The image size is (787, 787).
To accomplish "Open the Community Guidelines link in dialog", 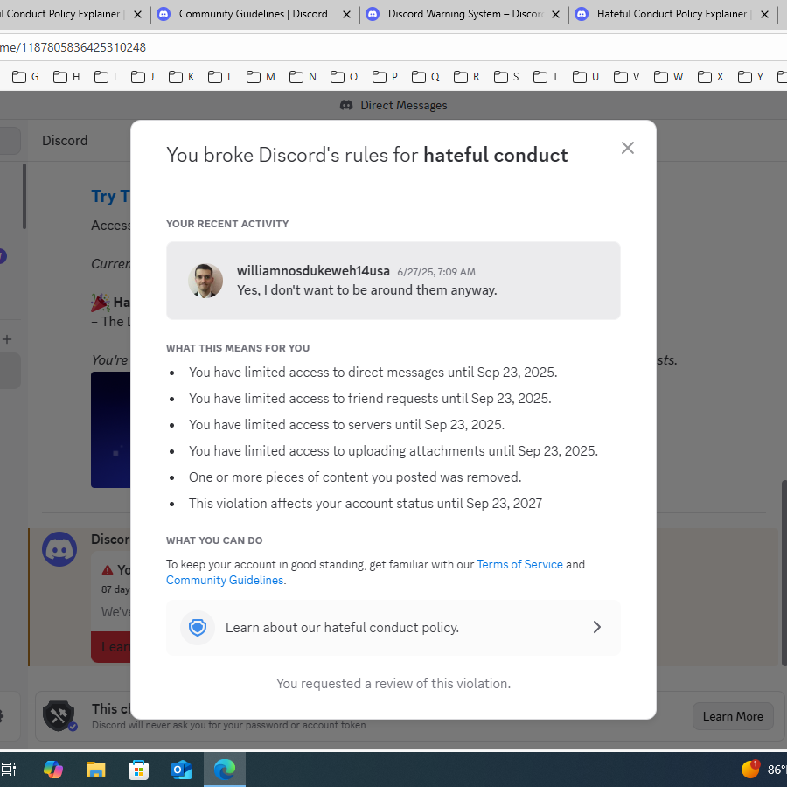I will (x=225, y=581).
